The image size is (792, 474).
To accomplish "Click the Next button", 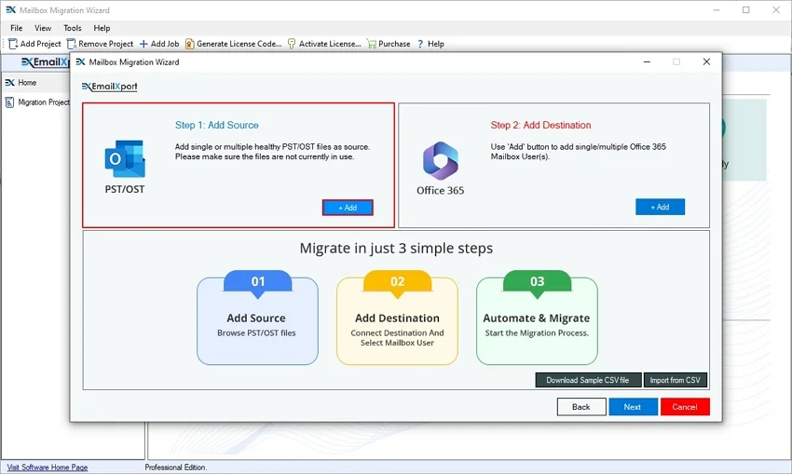I will pyautogui.click(x=633, y=407).
